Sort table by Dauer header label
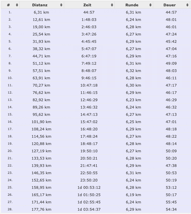This screenshot has height=214, width=191. pos(169,5)
